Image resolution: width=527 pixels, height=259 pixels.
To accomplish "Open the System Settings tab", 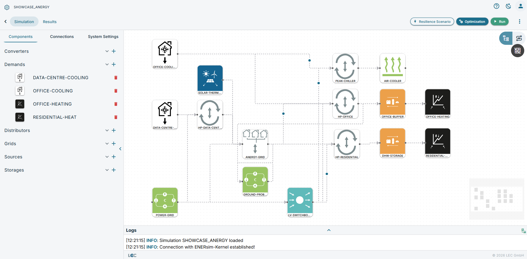I will click(103, 37).
